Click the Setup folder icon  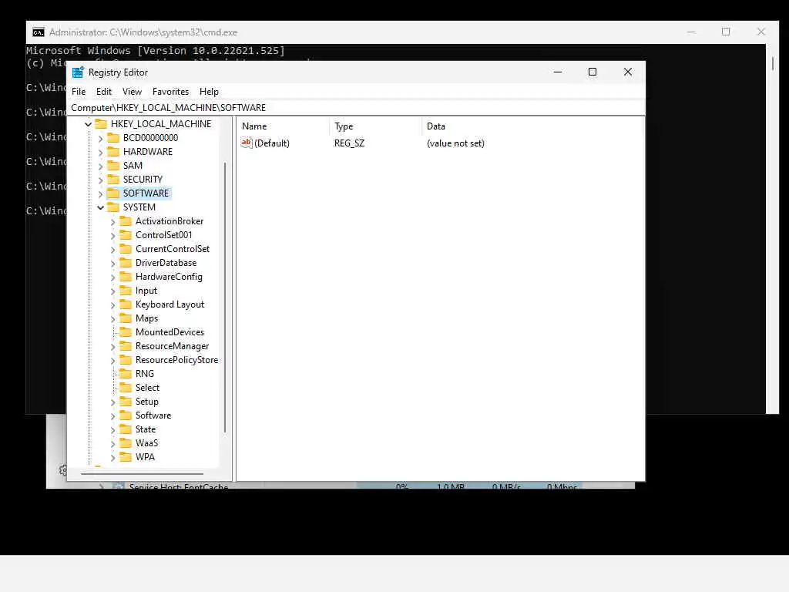point(126,401)
